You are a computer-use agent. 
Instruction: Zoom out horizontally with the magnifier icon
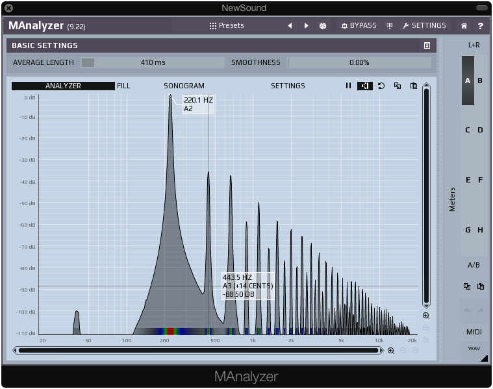click(403, 351)
